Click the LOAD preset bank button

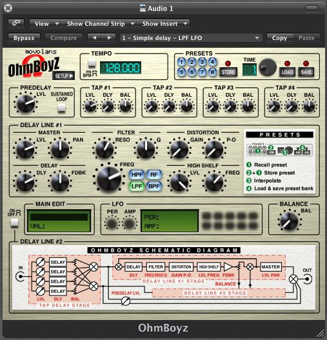[x=287, y=72]
